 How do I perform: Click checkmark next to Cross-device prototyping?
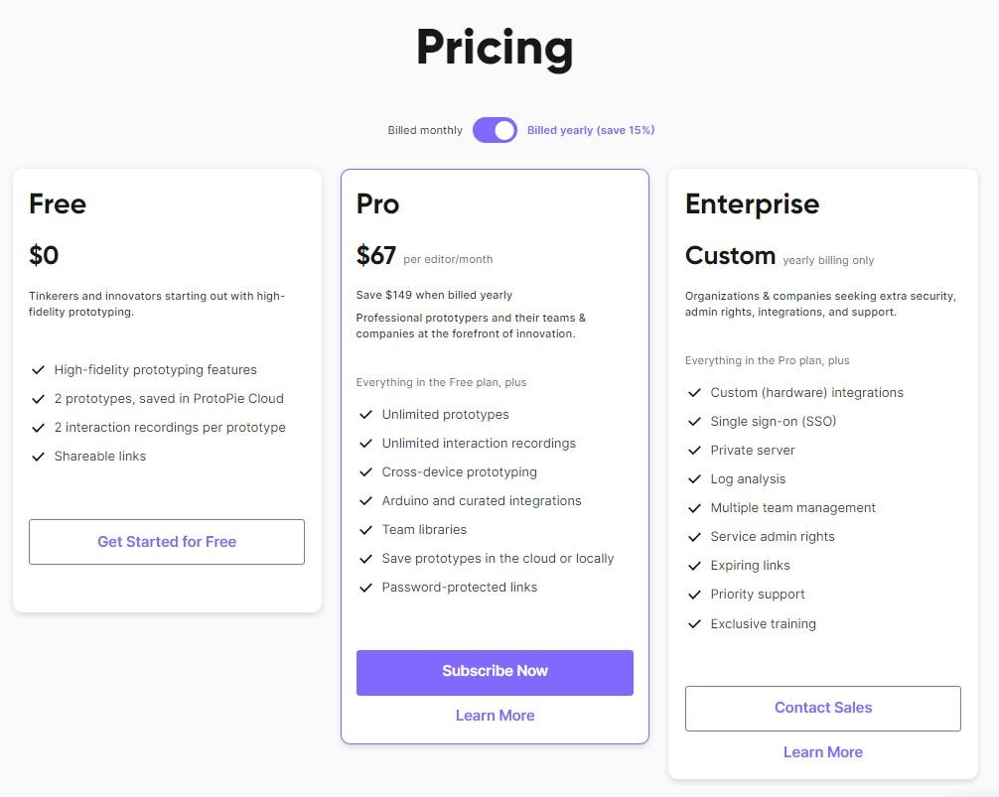[x=365, y=472]
